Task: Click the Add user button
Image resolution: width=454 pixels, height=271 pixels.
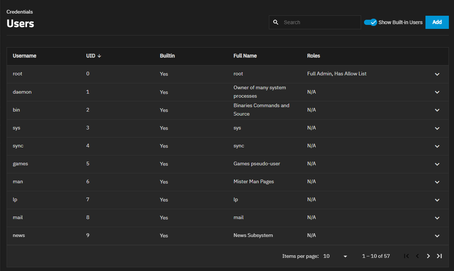Action: tap(437, 22)
